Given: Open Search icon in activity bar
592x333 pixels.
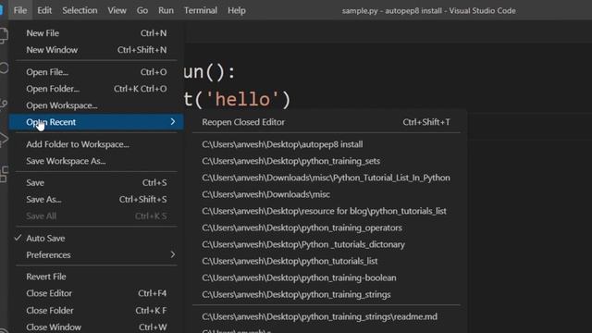Looking at the screenshot, I should point(4,68).
